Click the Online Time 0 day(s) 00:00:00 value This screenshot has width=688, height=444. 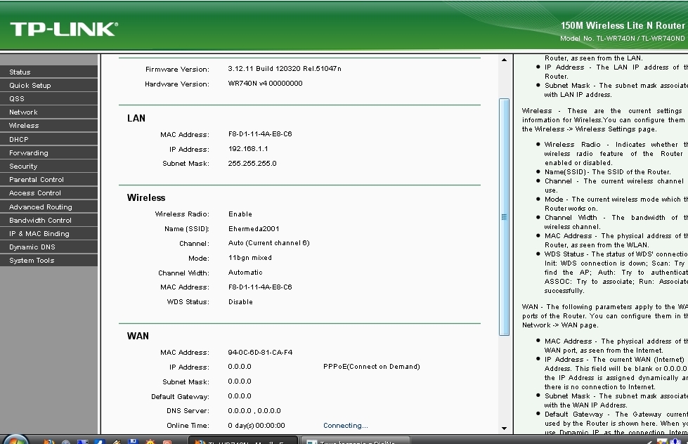257,426
